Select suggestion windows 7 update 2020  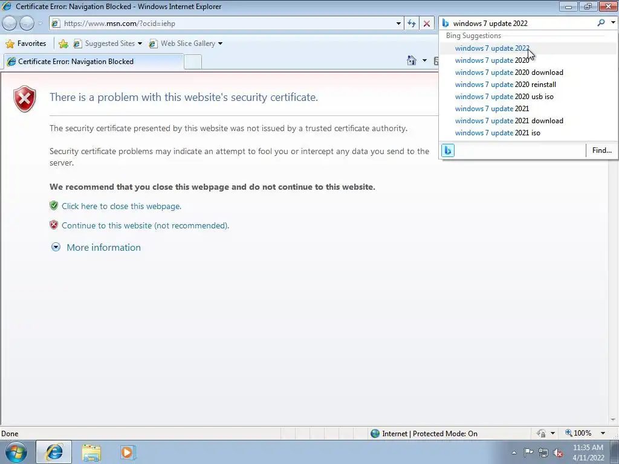click(528, 60)
